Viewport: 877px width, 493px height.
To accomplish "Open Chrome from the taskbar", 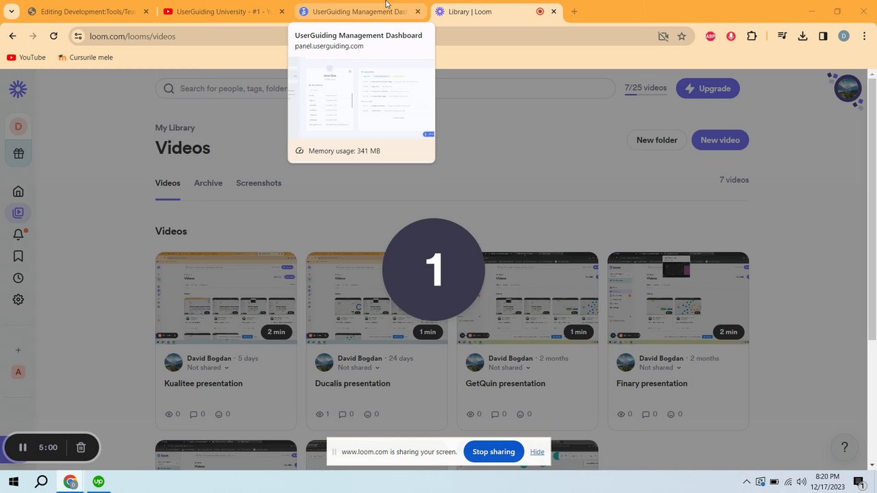I will click(x=71, y=482).
